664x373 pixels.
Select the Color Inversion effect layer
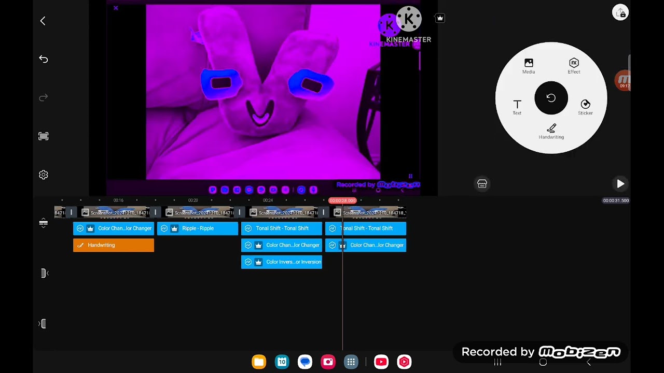(282, 262)
